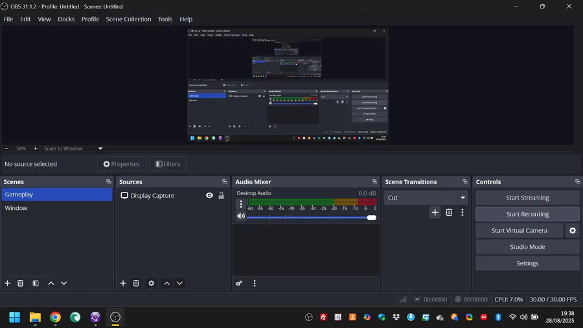The width and height of the screenshot is (583, 328).
Task: Zoom in preview with plus icon
Action: [36, 148]
